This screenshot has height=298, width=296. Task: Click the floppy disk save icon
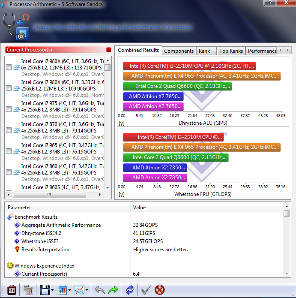tap(45, 290)
